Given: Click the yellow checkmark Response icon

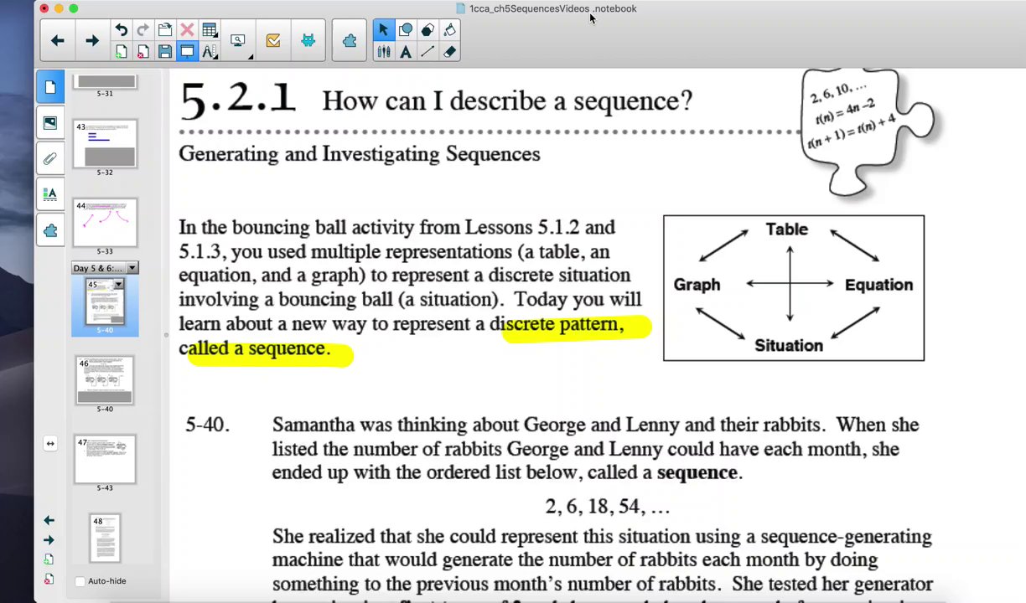Looking at the screenshot, I should pyautogui.click(x=273, y=40).
